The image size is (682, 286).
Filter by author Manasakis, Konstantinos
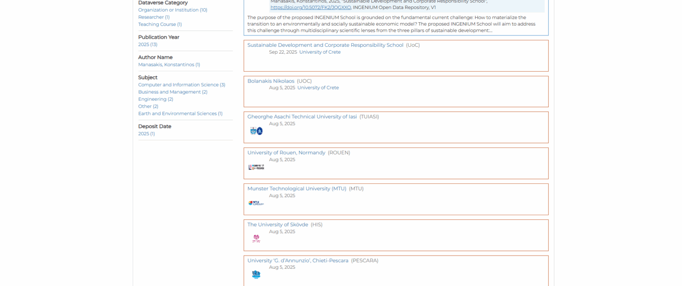coord(169,64)
